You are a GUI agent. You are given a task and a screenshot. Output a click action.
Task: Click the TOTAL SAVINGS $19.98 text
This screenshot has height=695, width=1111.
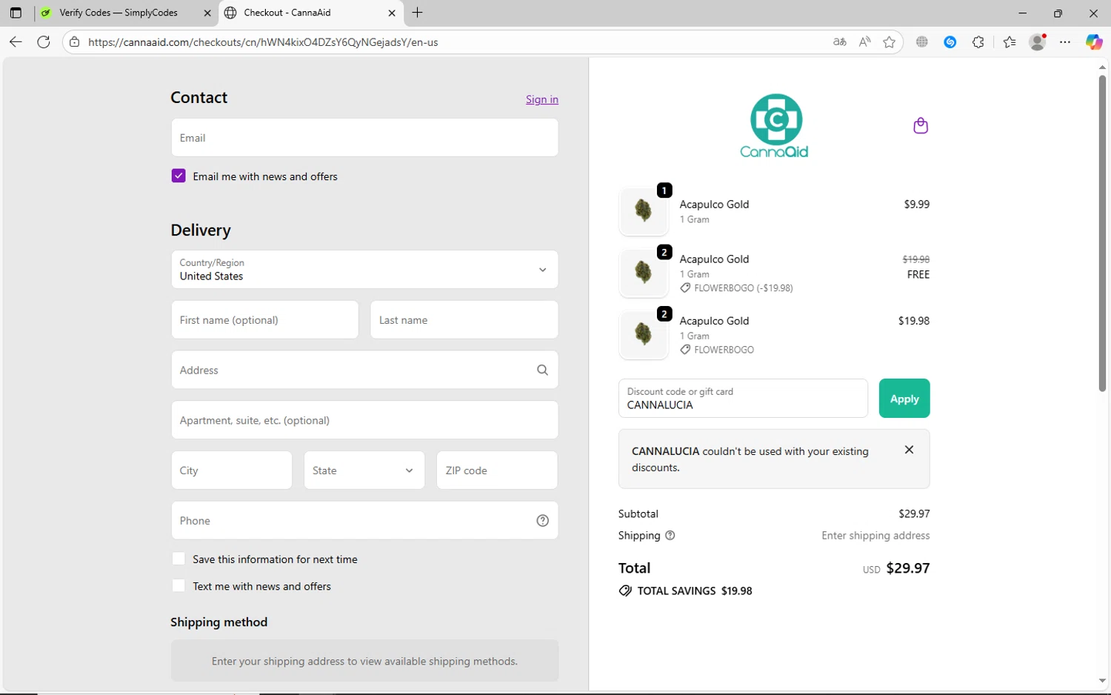pos(695,591)
